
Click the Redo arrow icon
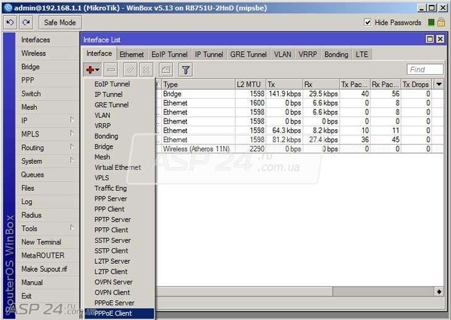coord(26,22)
